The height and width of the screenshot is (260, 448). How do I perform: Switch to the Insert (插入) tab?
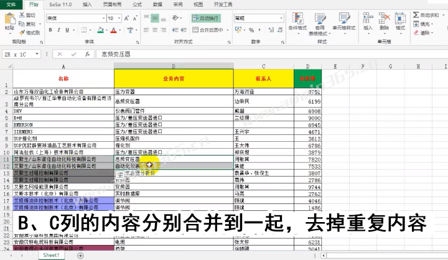point(87,4)
